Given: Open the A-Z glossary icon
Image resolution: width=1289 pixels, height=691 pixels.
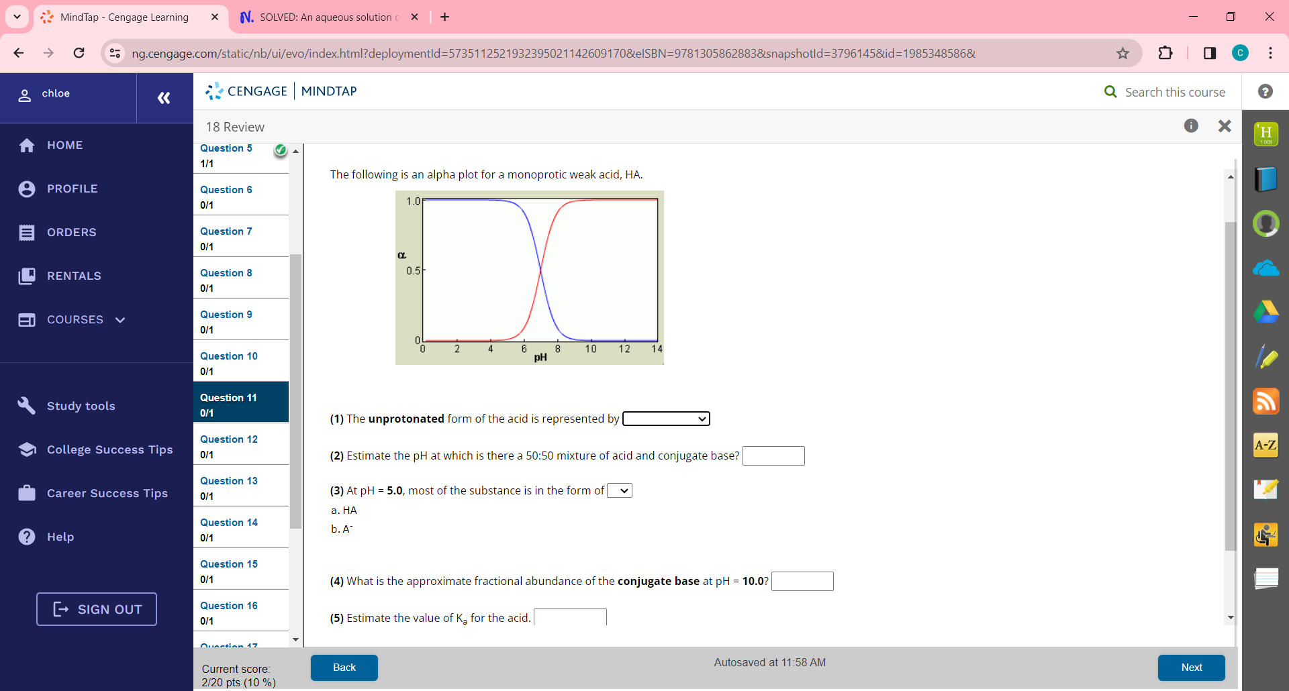Looking at the screenshot, I should (x=1267, y=445).
